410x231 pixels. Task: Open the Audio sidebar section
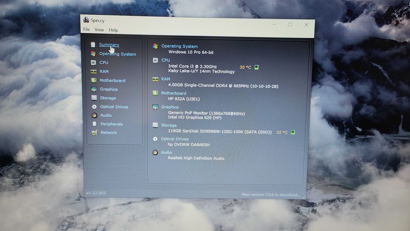106,115
